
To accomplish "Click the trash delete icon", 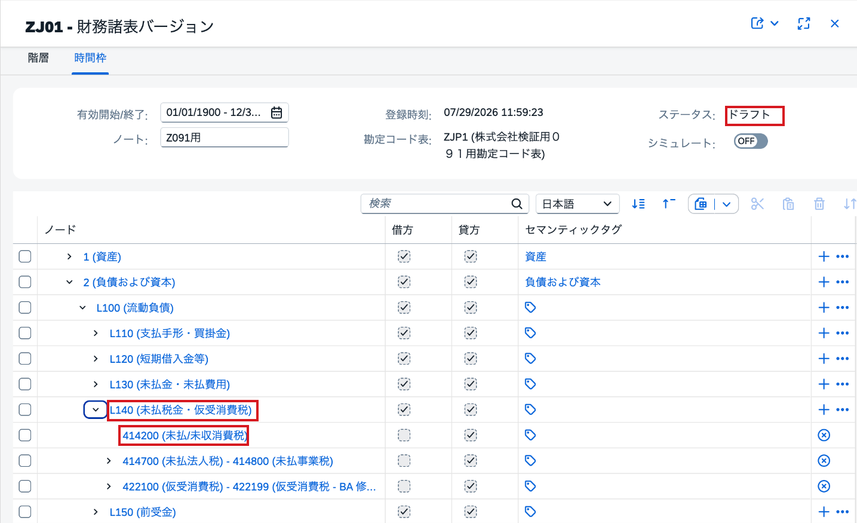I will (x=819, y=204).
